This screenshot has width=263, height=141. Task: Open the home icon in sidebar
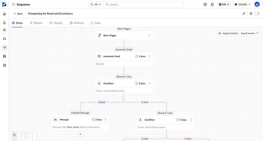[x=4, y=14]
